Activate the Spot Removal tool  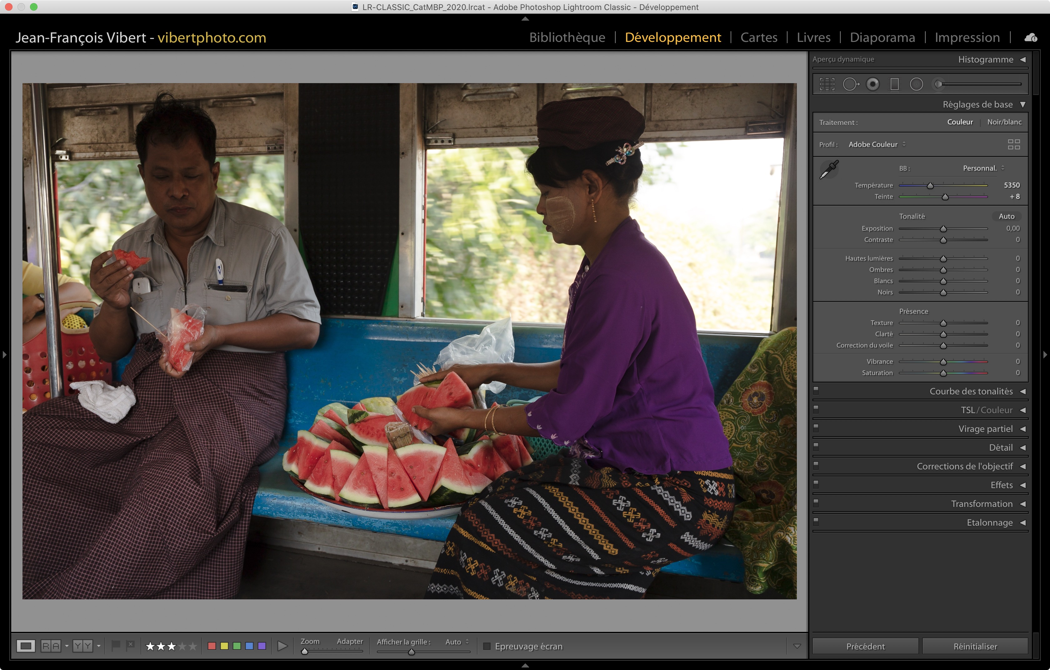(850, 84)
